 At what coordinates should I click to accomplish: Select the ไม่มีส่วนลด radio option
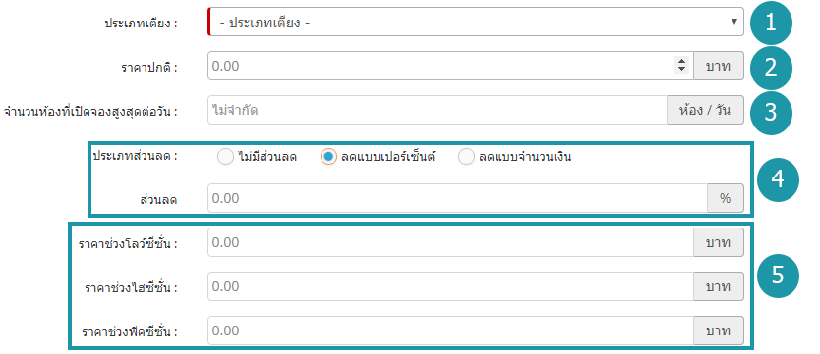(x=225, y=157)
